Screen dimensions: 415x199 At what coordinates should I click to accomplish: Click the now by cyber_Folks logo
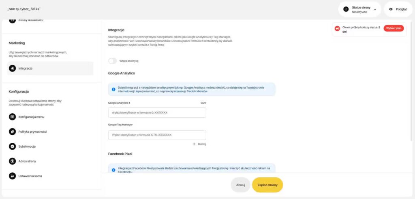(24, 9)
